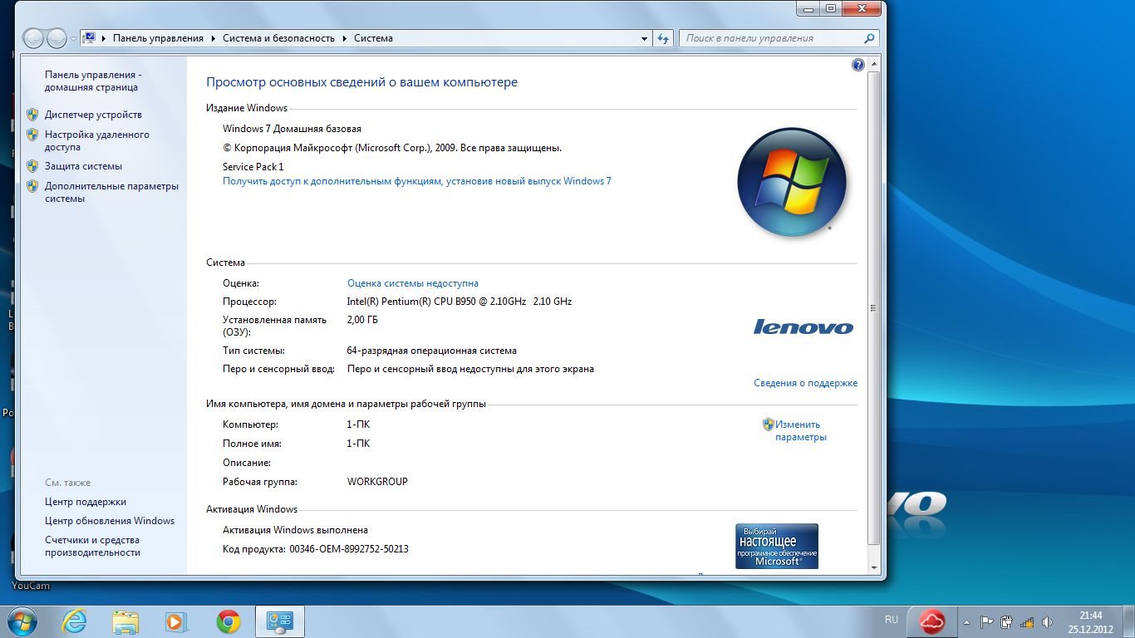1135x638 pixels.
Task: Open Windows Media Player from taskbar
Action: click(x=177, y=621)
